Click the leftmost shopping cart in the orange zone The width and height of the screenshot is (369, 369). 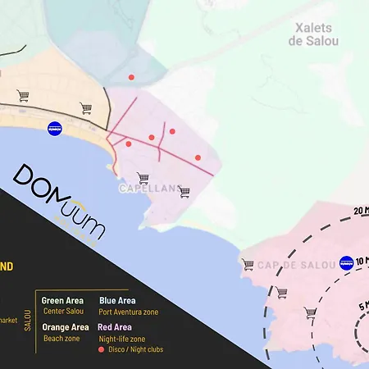pyautogui.click(x=23, y=95)
